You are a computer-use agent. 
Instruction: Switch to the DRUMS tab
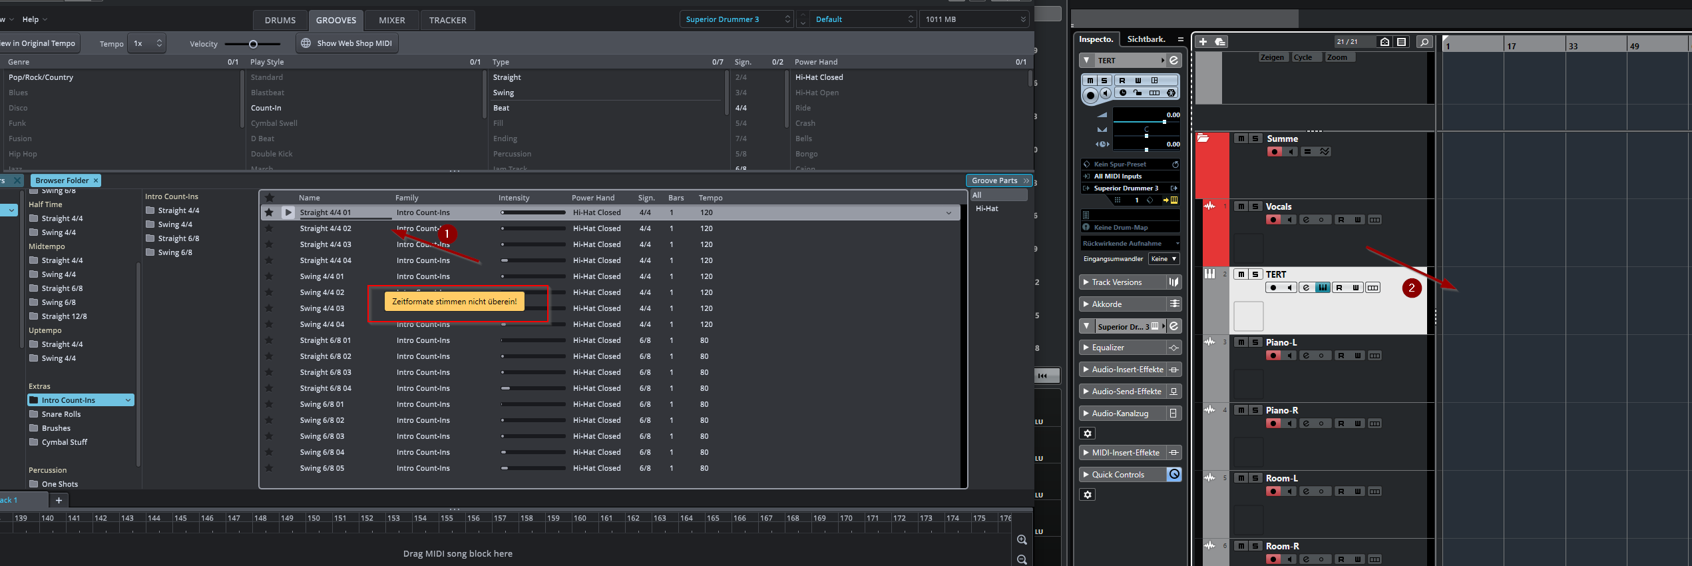click(280, 20)
